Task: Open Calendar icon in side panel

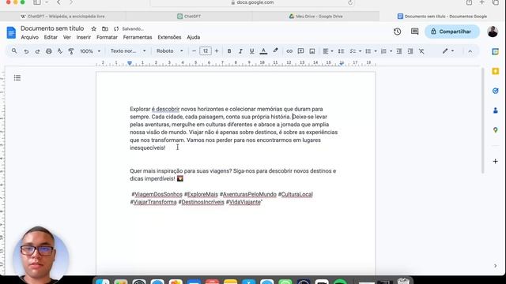Action: (x=496, y=51)
